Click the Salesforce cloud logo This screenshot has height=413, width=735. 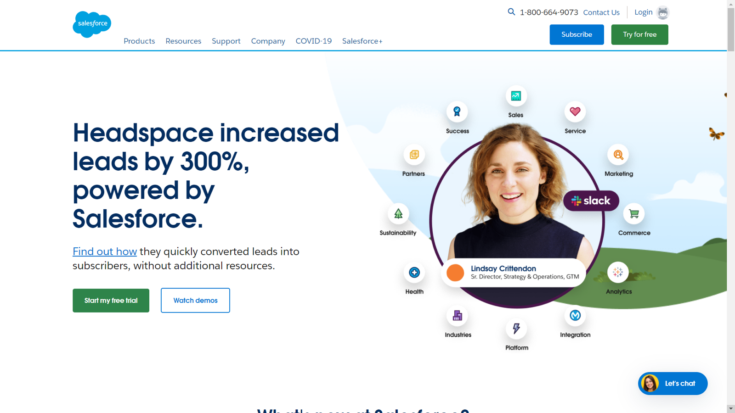point(91,24)
